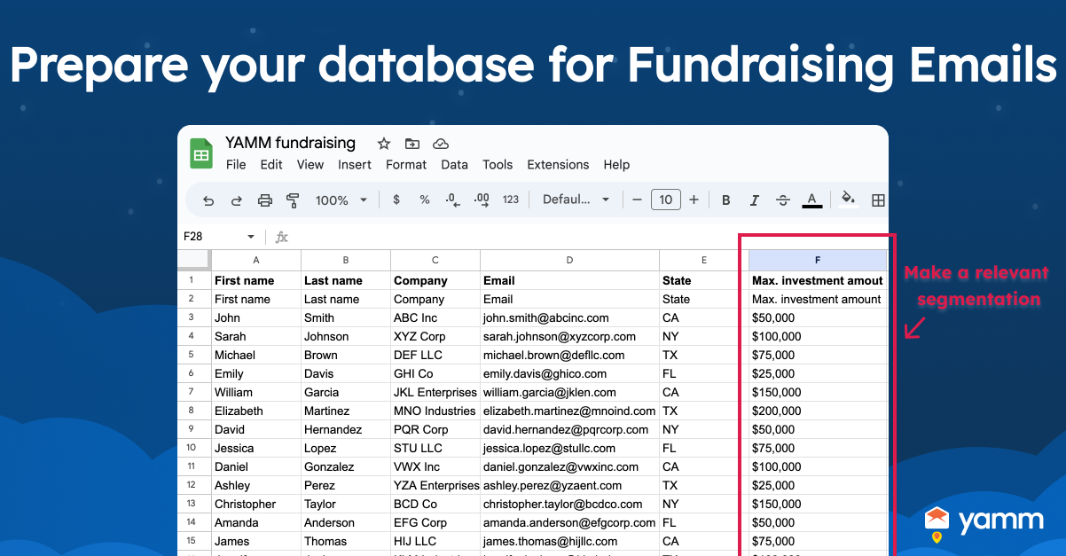The image size is (1066, 556).
Task: Format as currency with dollar icon
Action: pyautogui.click(x=396, y=200)
